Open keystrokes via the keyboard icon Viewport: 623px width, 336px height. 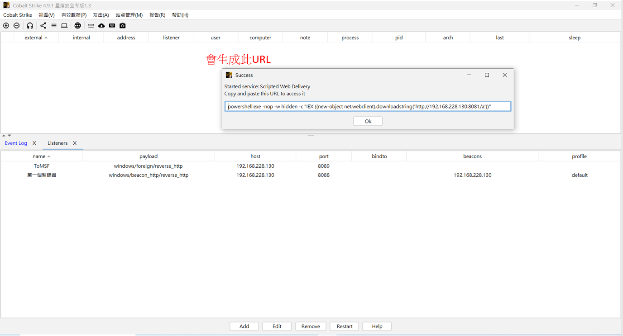click(x=112, y=26)
